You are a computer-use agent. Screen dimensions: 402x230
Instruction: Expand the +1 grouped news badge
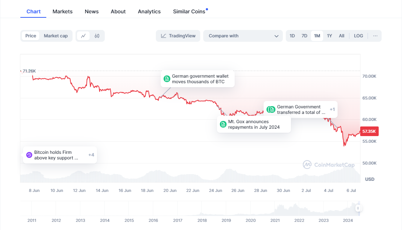click(332, 109)
